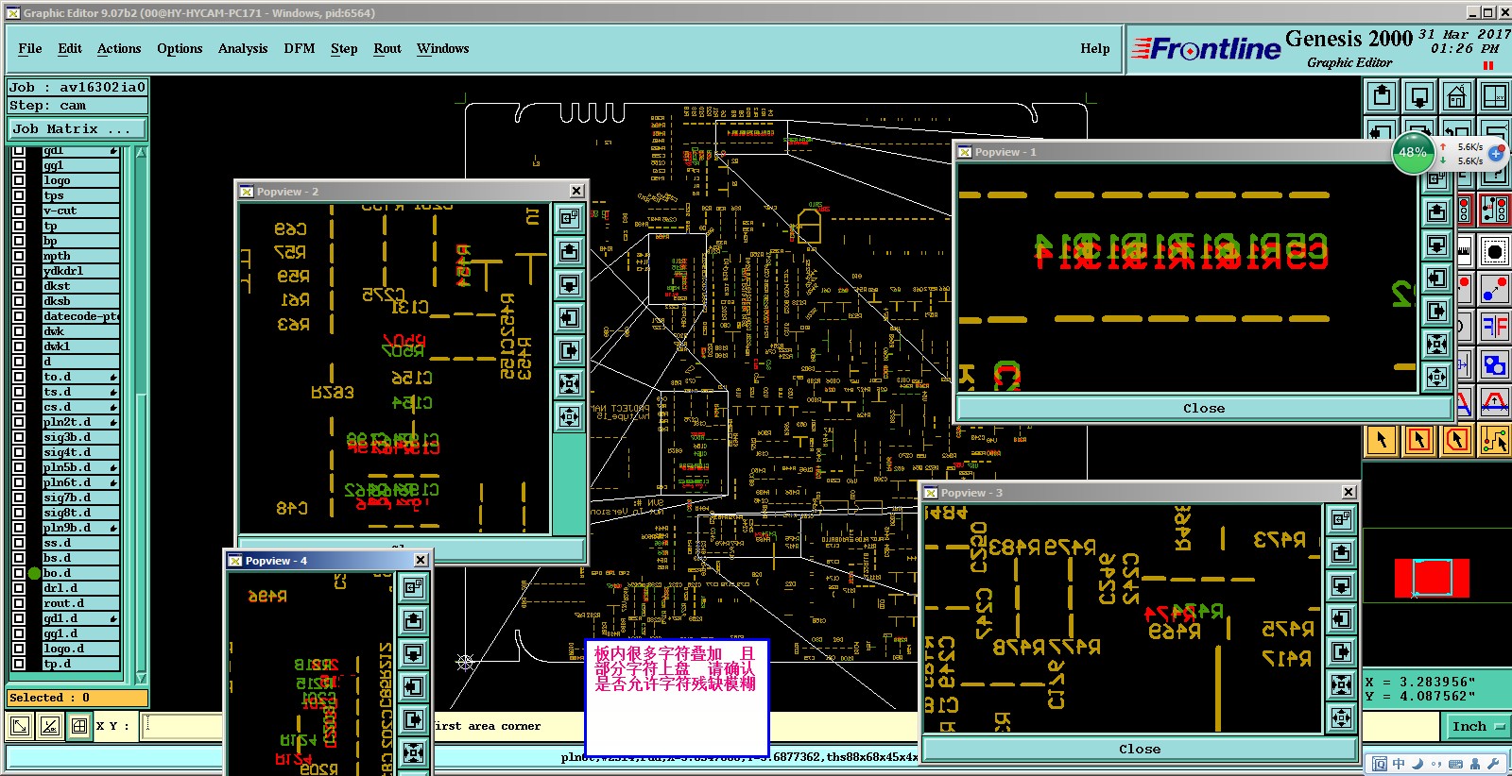Click the XY zoom window icon
Image resolution: width=1512 pixels, height=776 pixels.
1494,96
